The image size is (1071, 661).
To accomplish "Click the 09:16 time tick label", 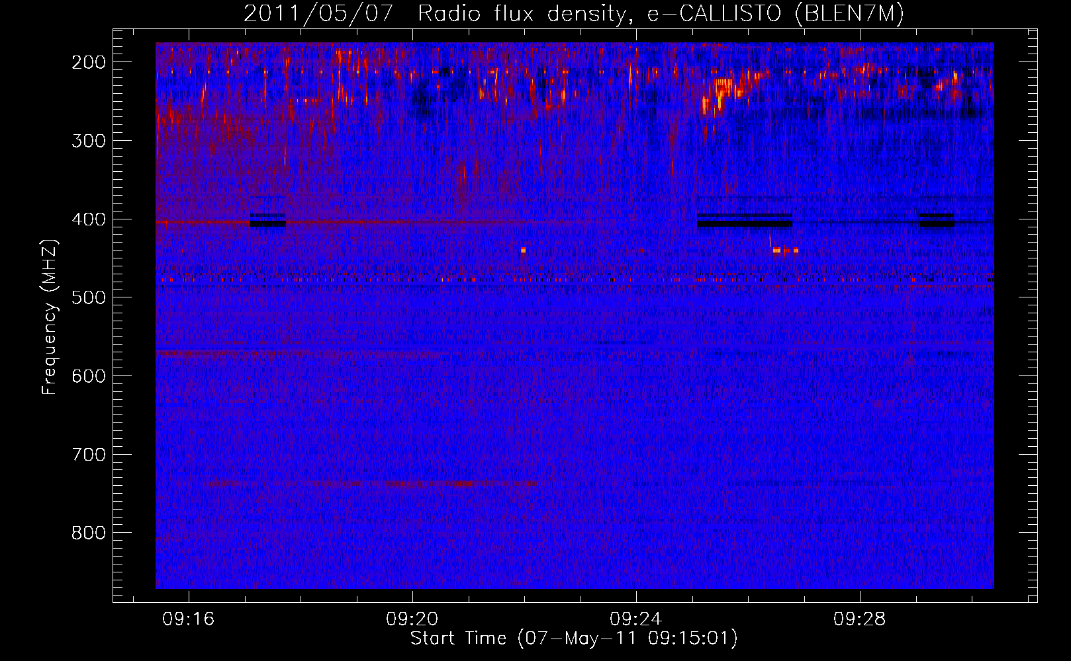I will [189, 619].
